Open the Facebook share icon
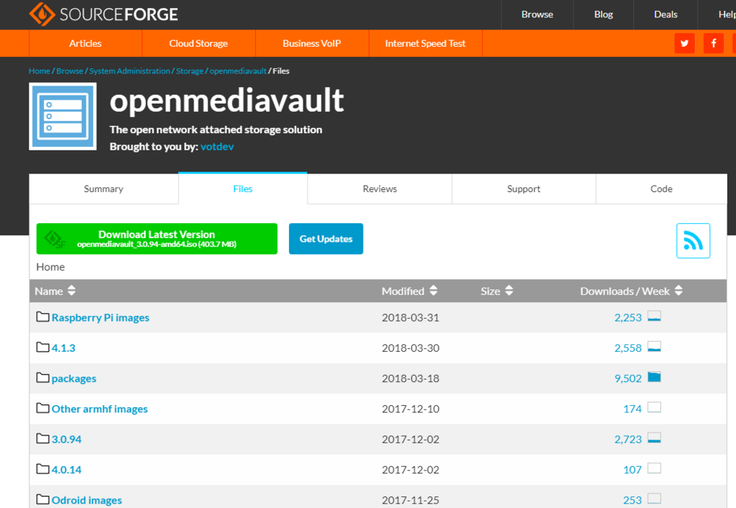Screen dimensions: 736x508 pos(714,43)
